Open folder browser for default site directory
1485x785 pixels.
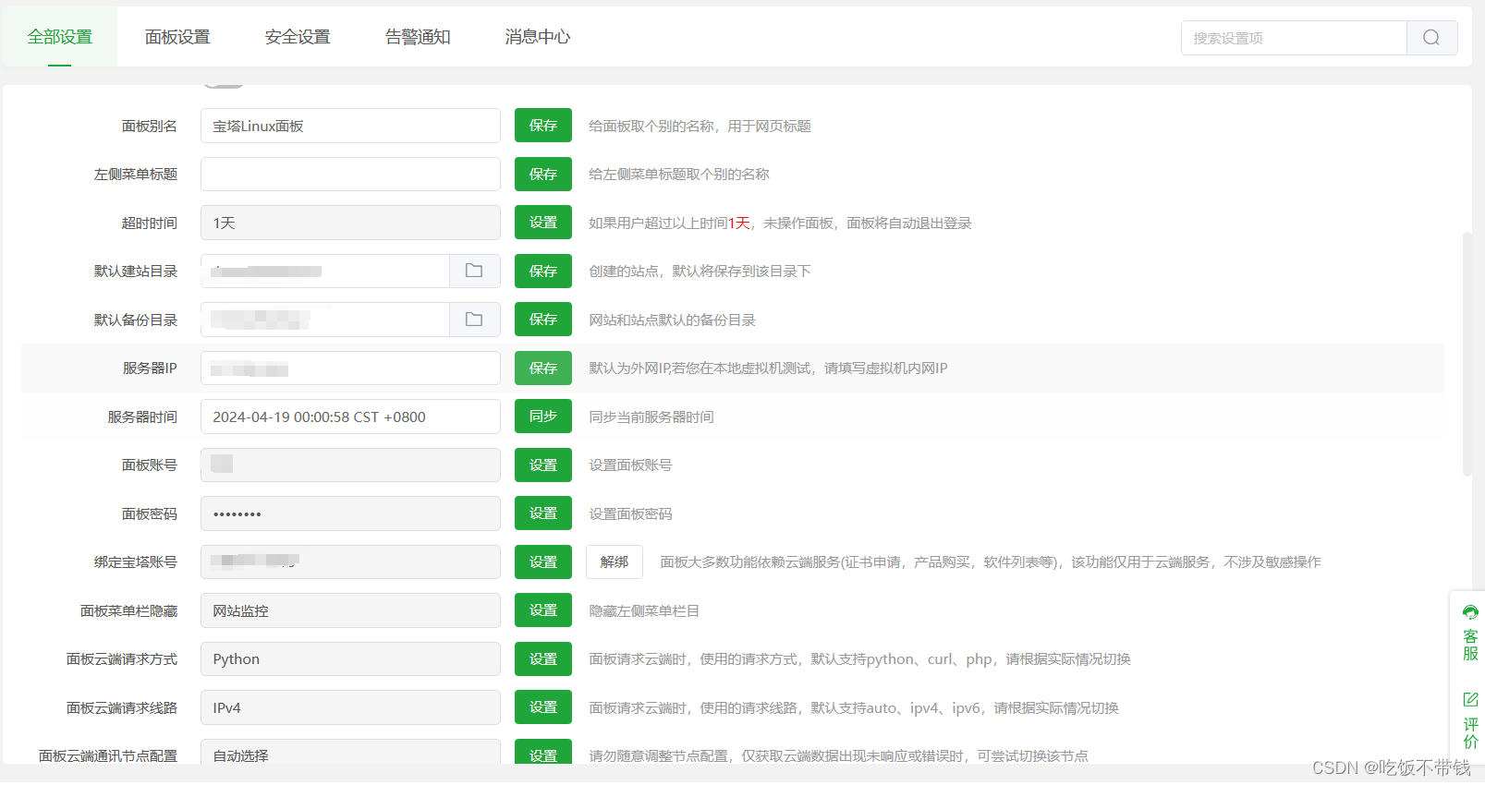coord(474,272)
